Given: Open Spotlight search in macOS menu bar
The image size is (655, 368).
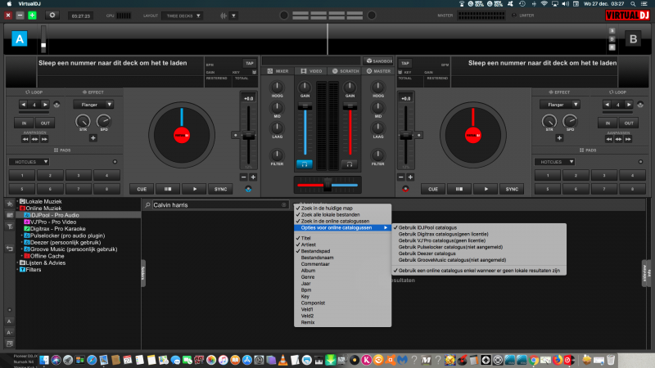Looking at the screenshot, I should tap(633, 4).
